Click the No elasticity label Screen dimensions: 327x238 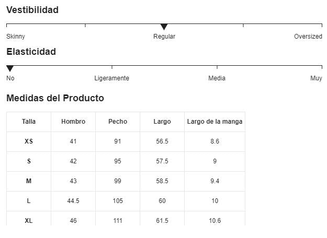click(10, 78)
